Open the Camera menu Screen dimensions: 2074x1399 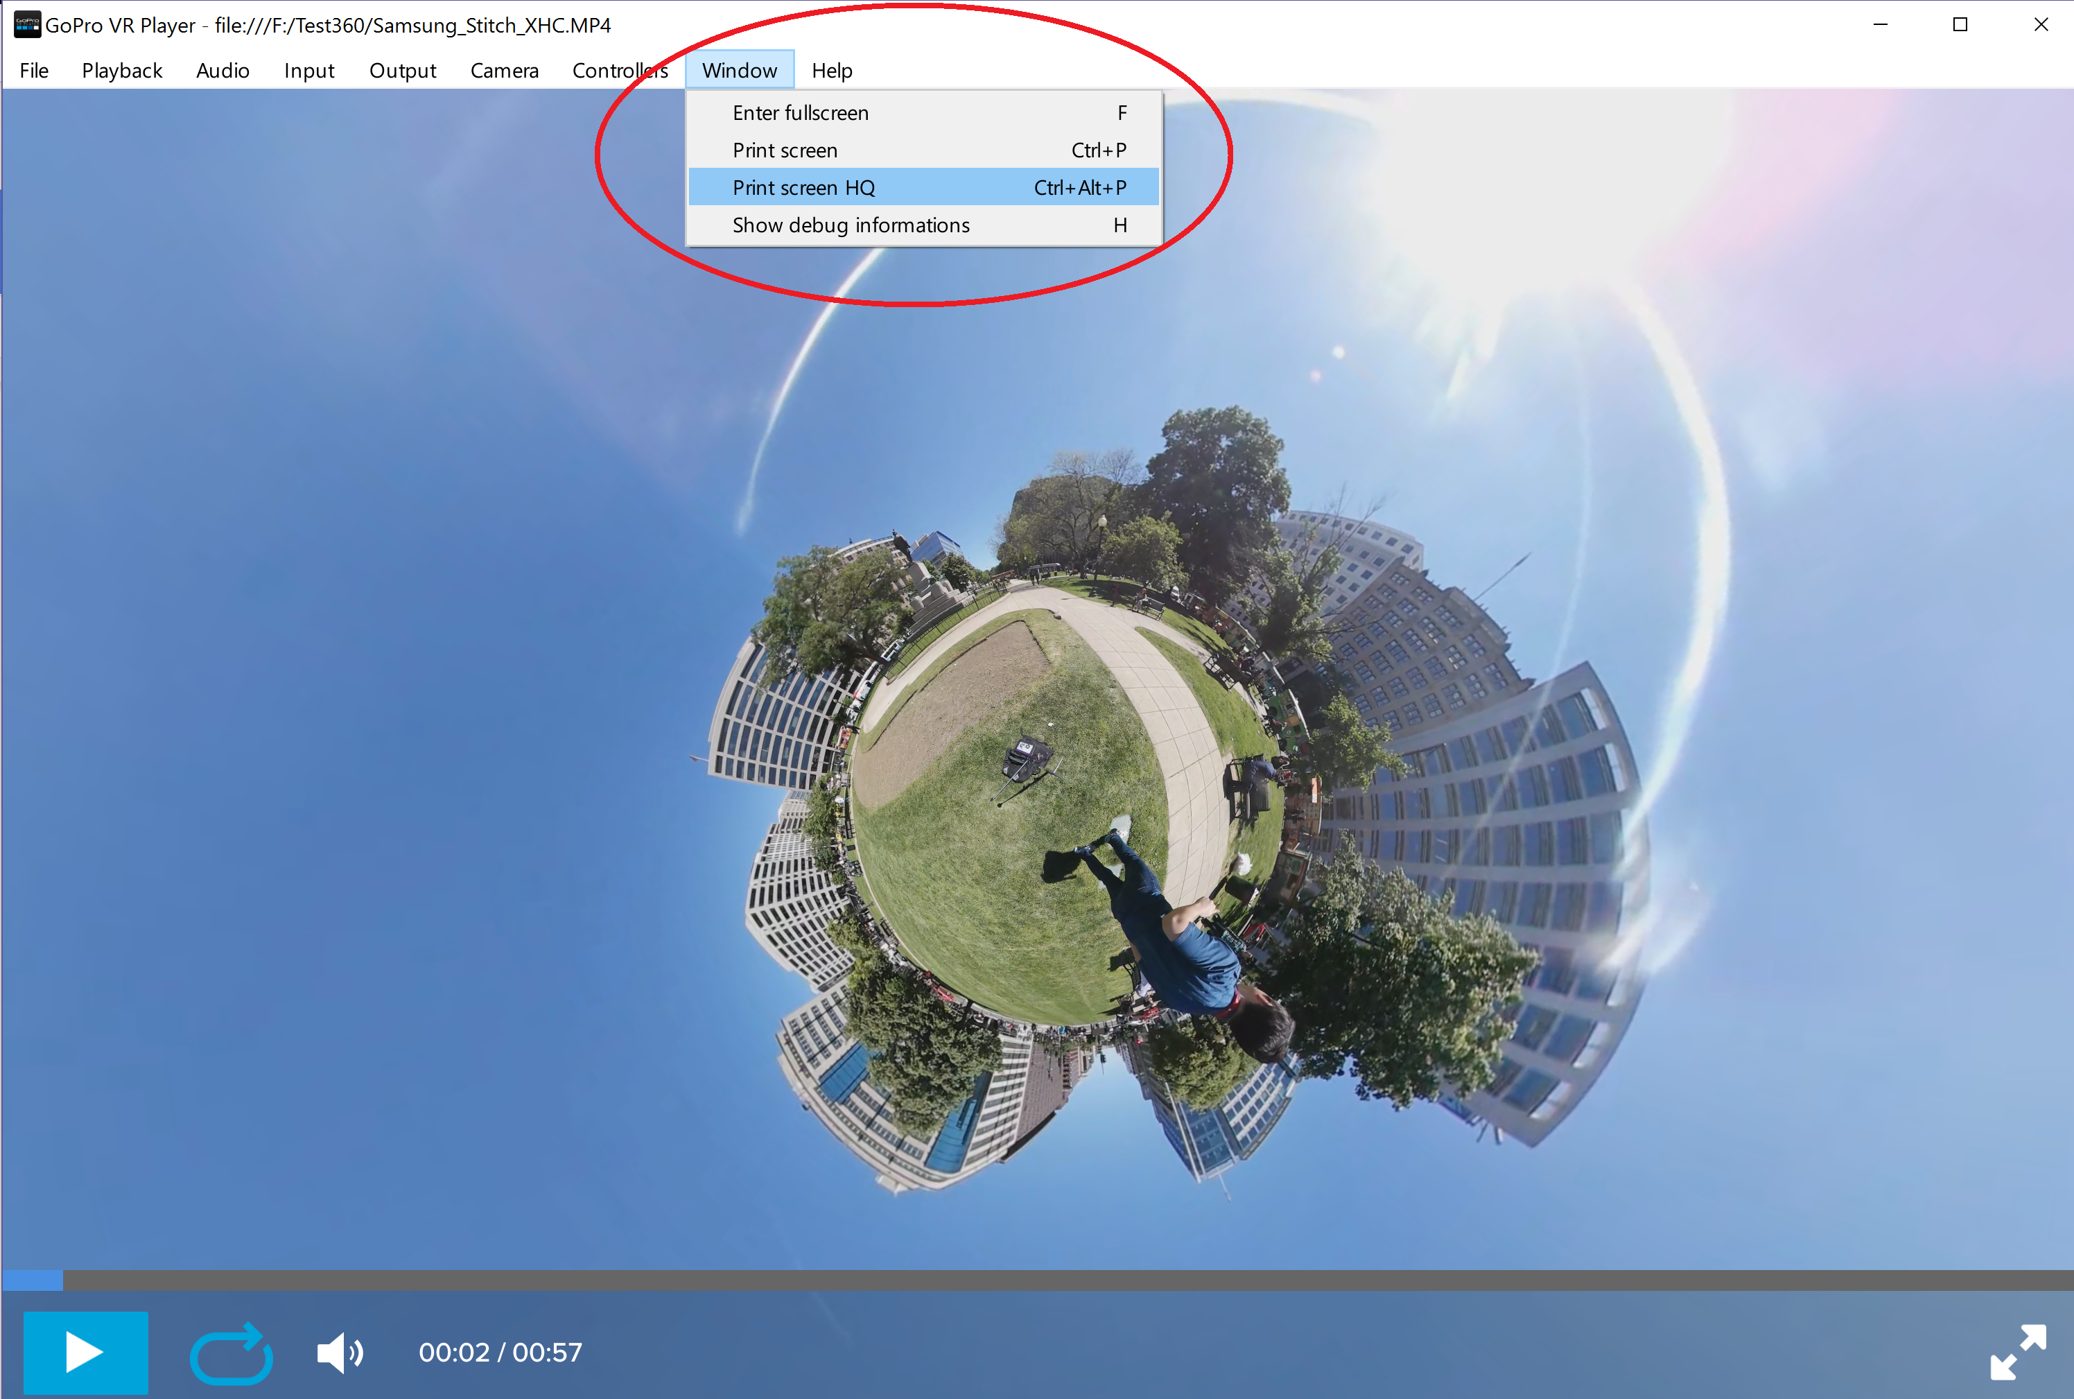pyautogui.click(x=504, y=71)
